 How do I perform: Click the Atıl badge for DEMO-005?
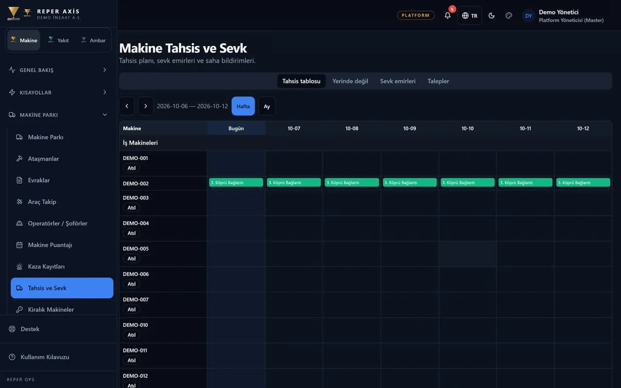click(131, 259)
